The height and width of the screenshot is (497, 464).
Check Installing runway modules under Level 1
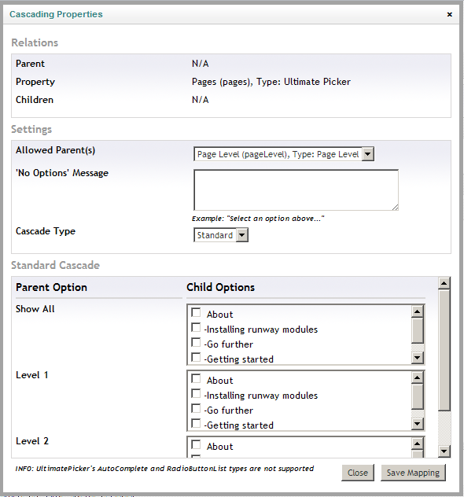point(196,394)
